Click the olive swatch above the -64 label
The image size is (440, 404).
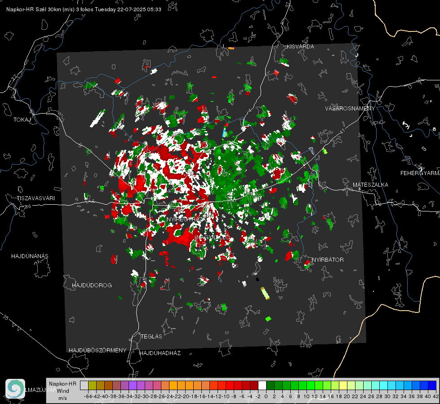(x=92, y=385)
